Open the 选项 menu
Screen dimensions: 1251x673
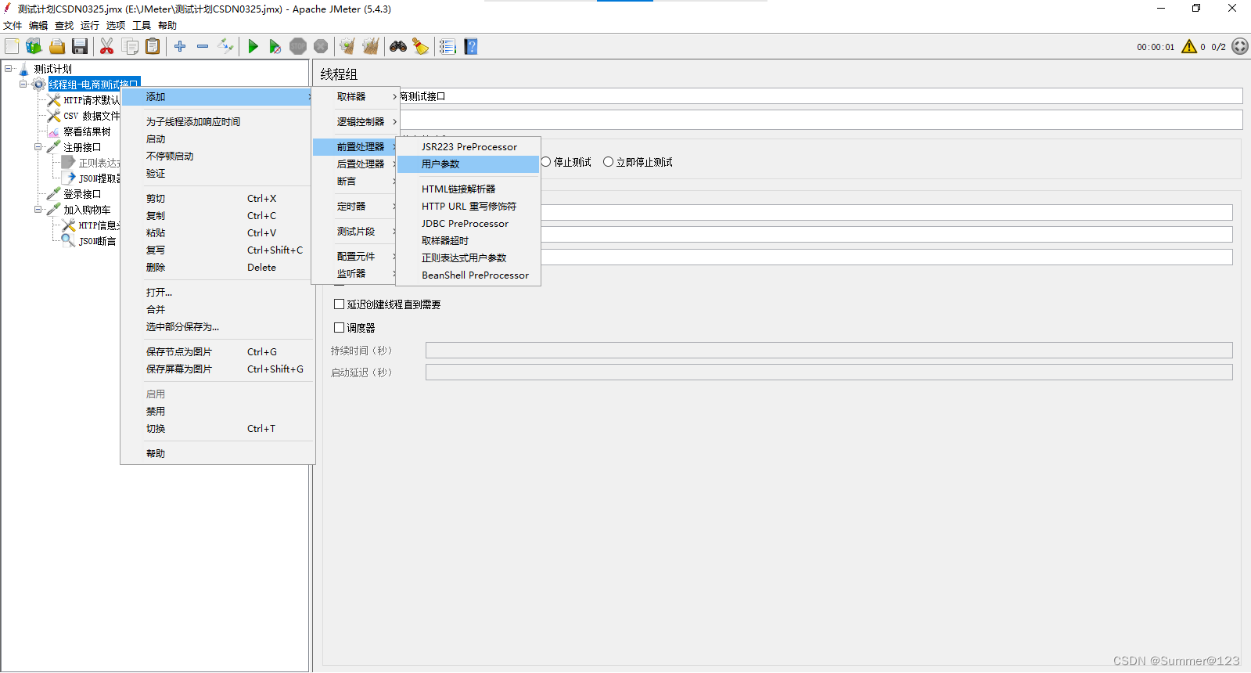click(116, 26)
